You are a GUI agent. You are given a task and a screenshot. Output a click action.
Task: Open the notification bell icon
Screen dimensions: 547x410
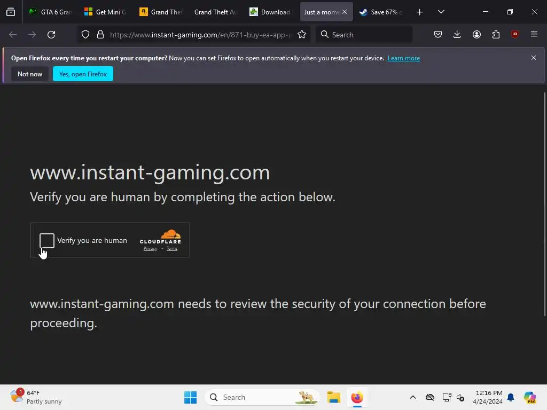coord(511,397)
